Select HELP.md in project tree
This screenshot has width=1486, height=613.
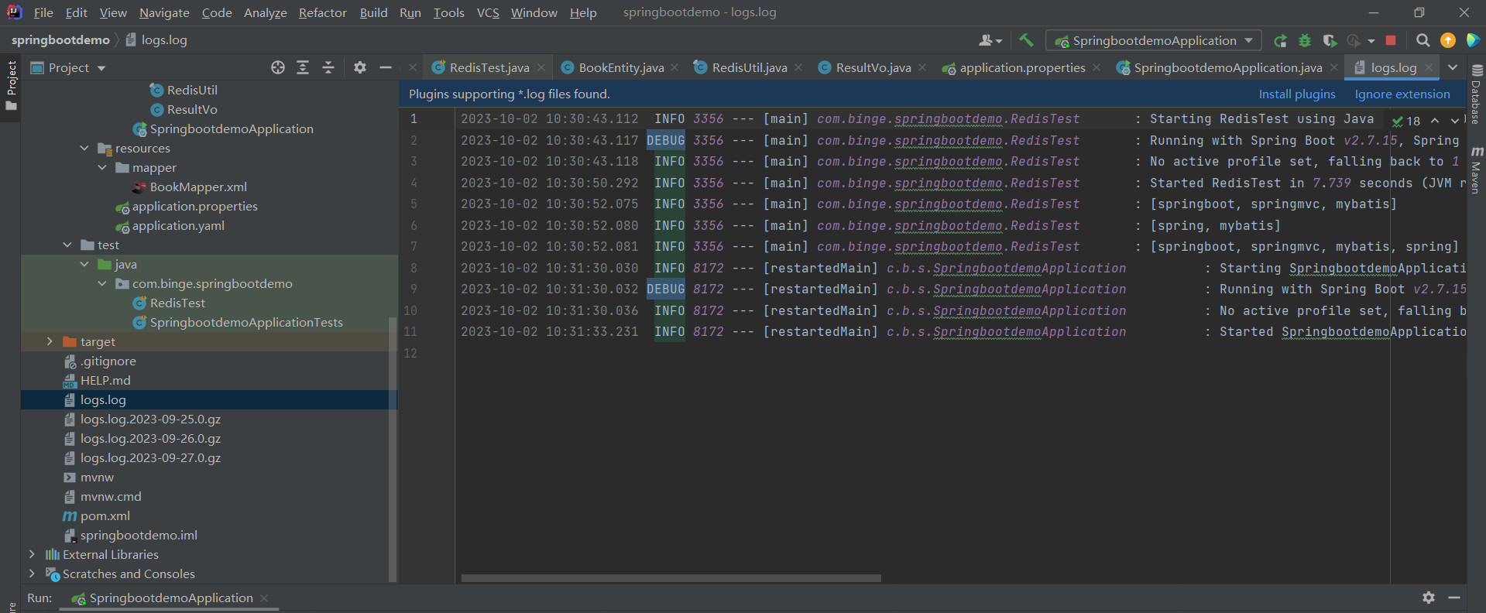pos(105,380)
